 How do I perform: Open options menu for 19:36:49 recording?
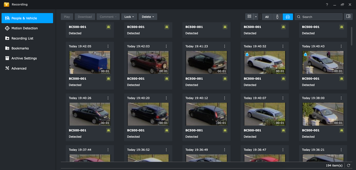point(225,150)
